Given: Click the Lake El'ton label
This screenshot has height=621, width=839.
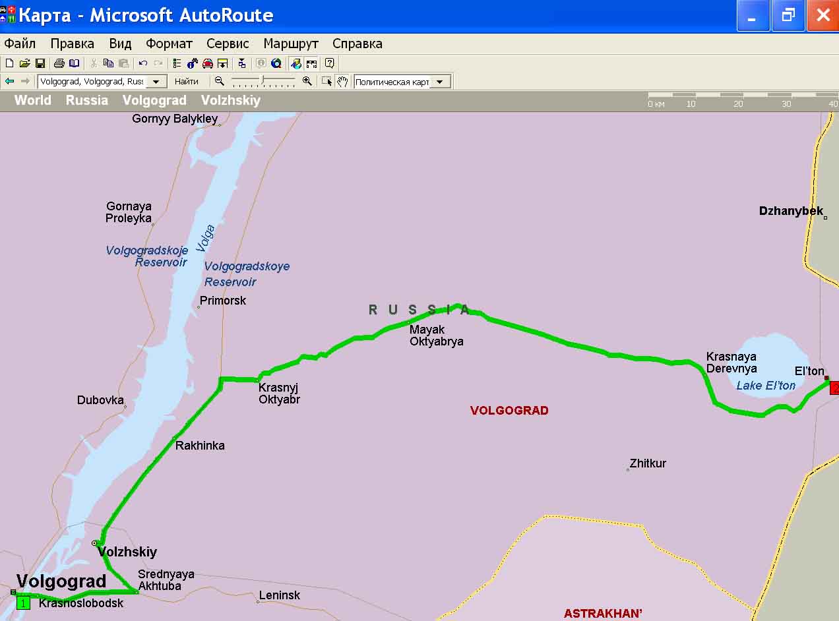Looking at the screenshot, I should tap(766, 386).
